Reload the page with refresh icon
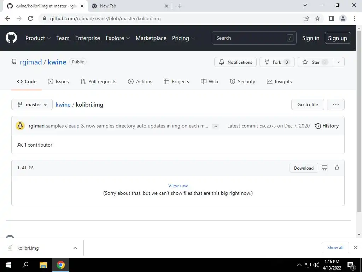362x272 pixels. click(30, 18)
